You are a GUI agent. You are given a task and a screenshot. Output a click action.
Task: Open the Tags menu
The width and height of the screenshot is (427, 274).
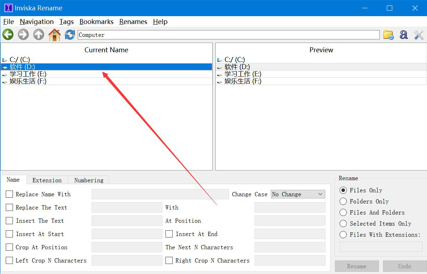(x=67, y=21)
